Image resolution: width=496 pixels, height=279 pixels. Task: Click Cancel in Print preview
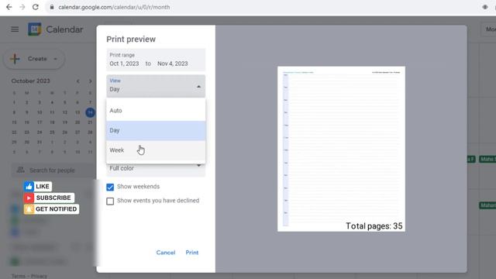pos(165,253)
